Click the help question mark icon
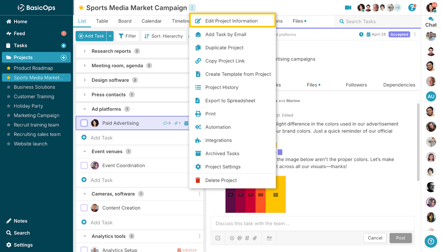441x252 pixels. [412, 8]
